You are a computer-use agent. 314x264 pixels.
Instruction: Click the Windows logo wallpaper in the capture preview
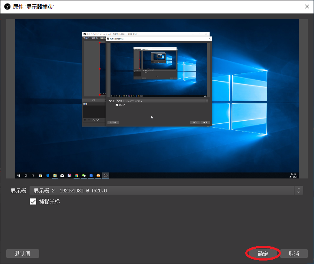tap(240, 102)
